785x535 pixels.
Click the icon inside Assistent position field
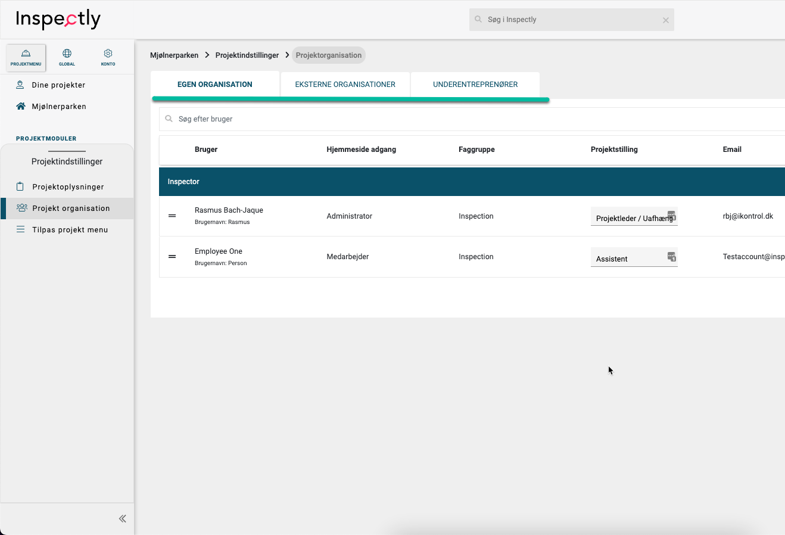tap(671, 257)
